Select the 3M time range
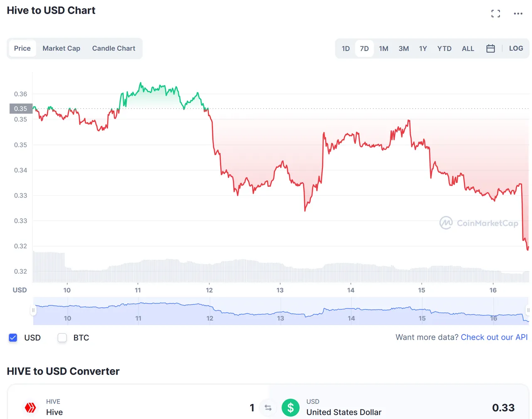 click(x=404, y=49)
